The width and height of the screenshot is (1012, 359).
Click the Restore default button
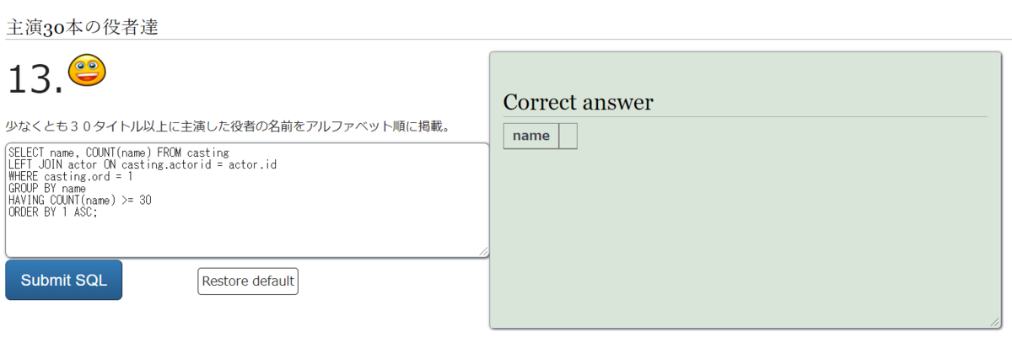(248, 281)
